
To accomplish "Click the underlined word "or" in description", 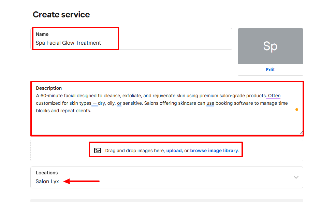I will pos(119,103).
